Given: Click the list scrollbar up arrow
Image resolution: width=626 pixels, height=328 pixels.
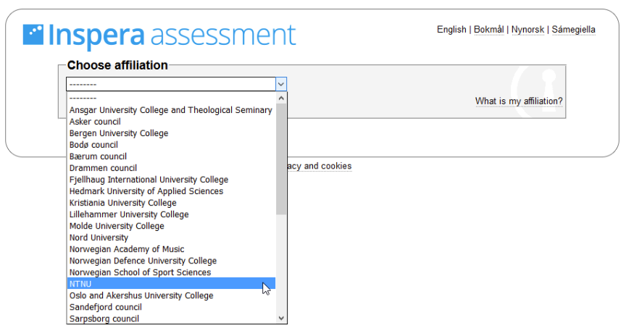Looking at the screenshot, I should [281, 98].
